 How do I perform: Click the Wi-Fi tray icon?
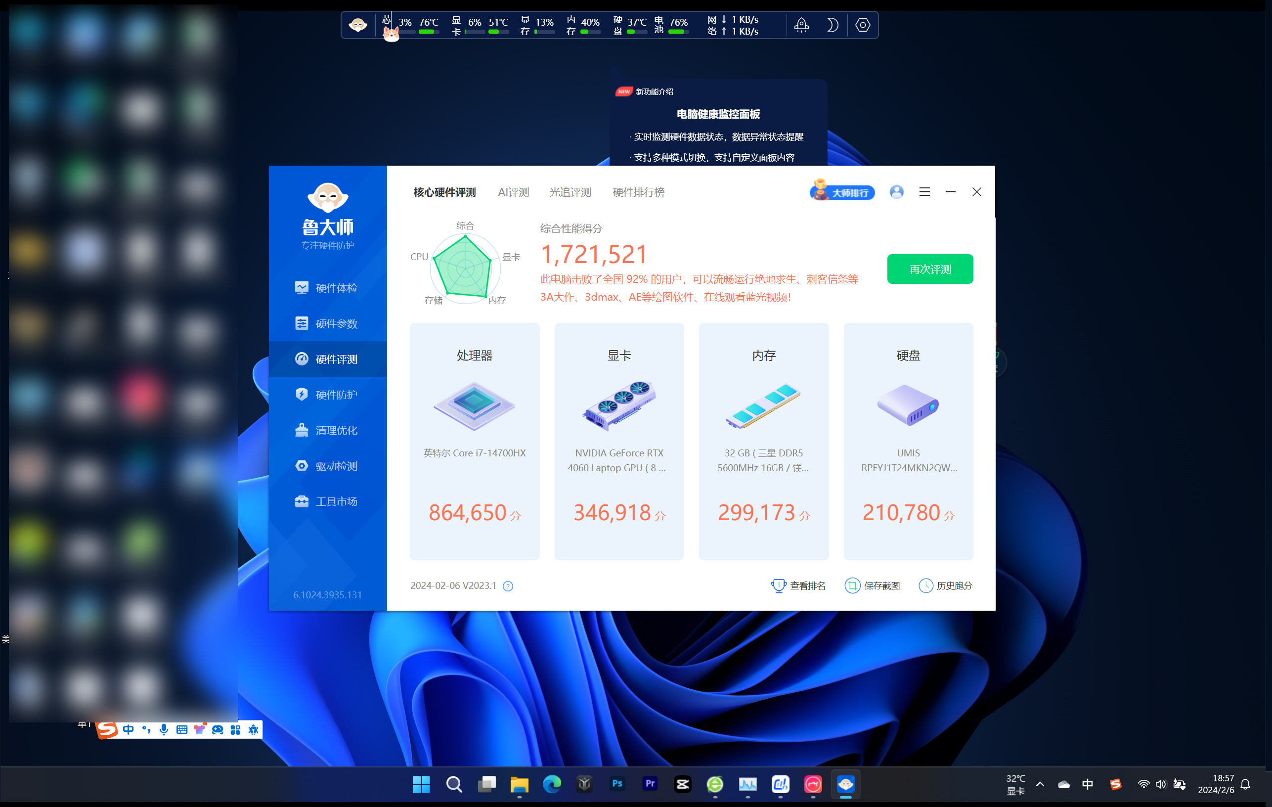[x=1143, y=785]
